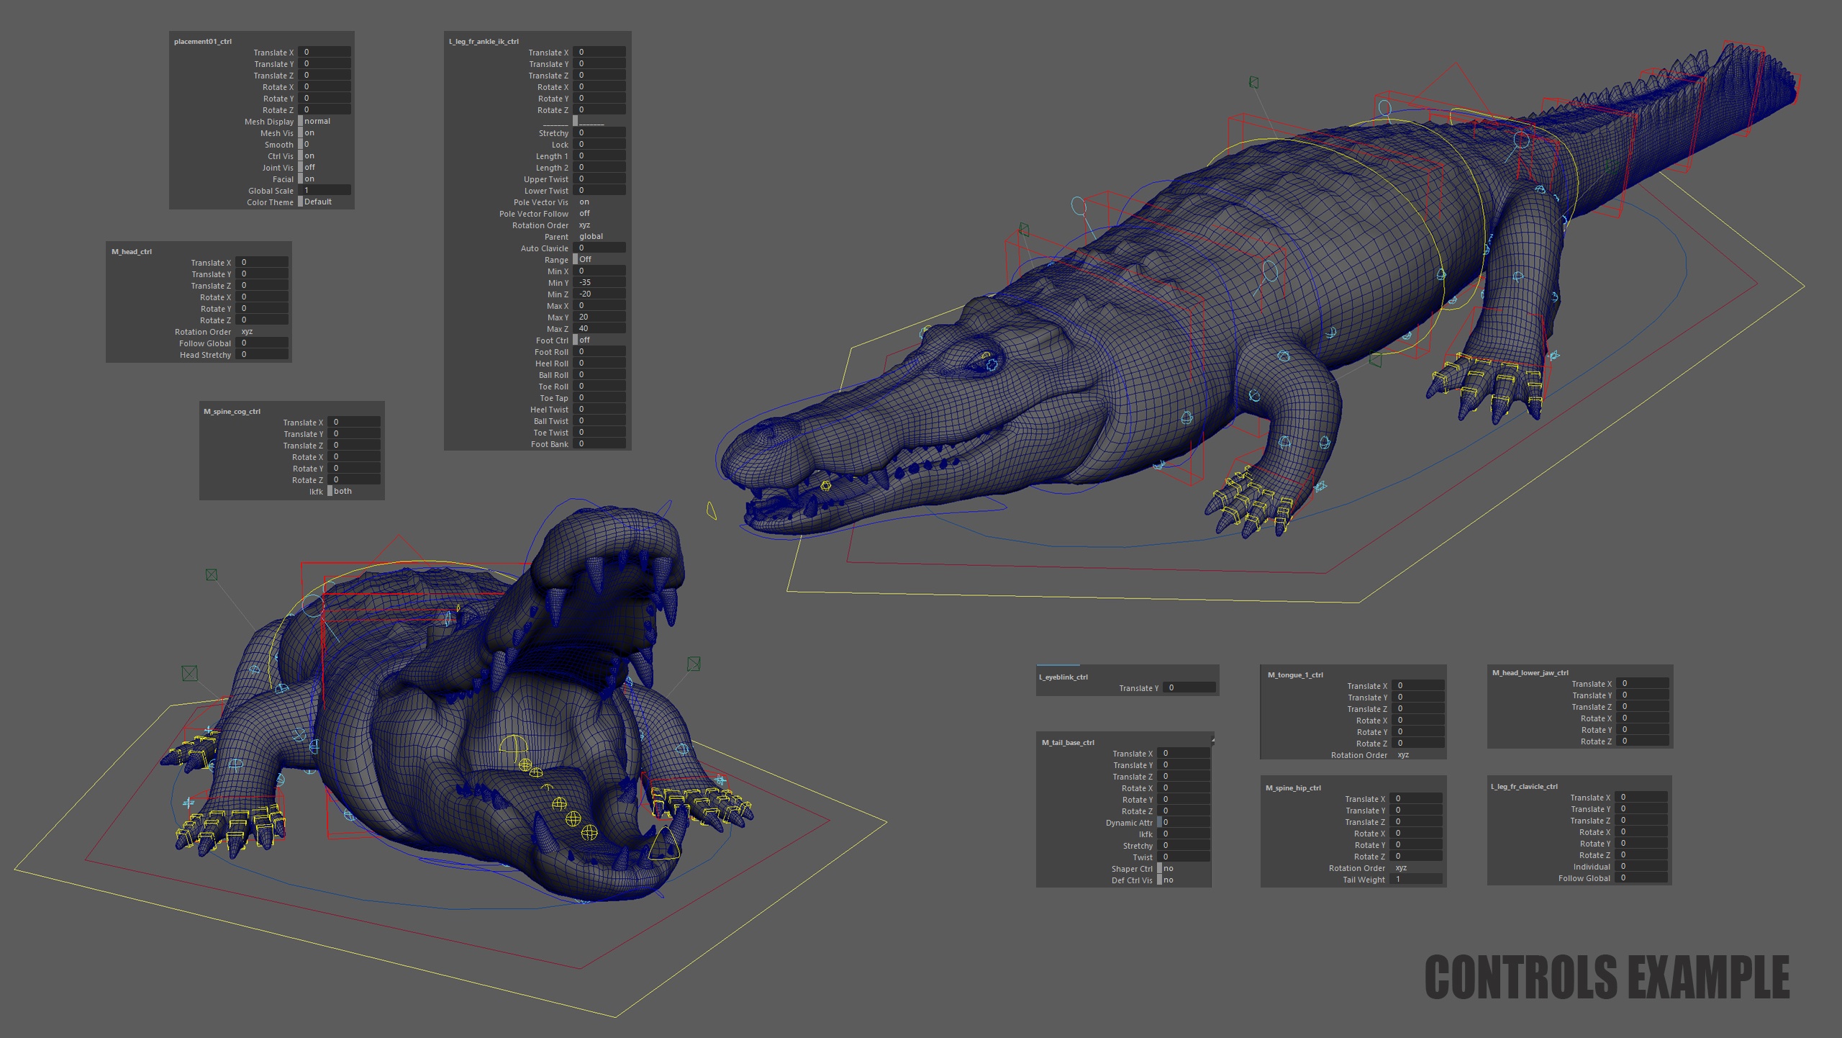This screenshot has height=1038, width=1842.
Task: Click Rotate X field in M_head_lower_jaw_ctrl
Action: (x=1643, y=718)
